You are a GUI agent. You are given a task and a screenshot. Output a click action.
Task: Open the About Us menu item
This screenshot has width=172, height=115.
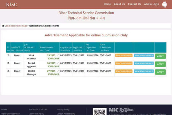pos(119,4)
